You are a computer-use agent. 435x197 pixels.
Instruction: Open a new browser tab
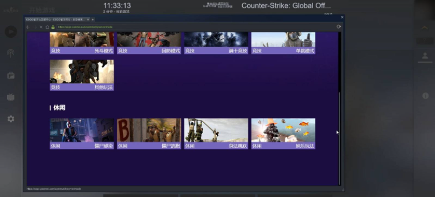click(x=93, y=19)
